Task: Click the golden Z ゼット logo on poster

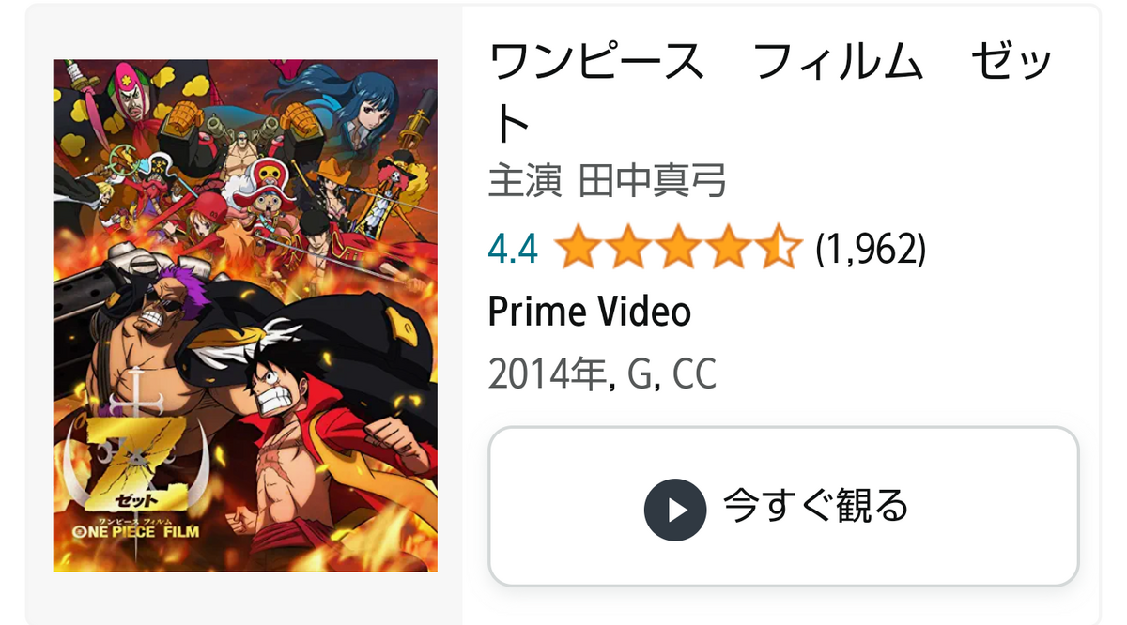Action: [141, 454]
